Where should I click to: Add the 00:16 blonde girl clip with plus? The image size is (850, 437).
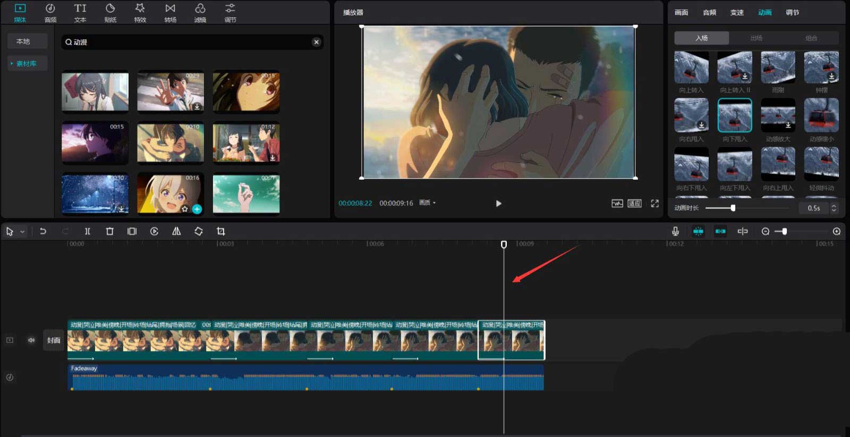point(197,209)
